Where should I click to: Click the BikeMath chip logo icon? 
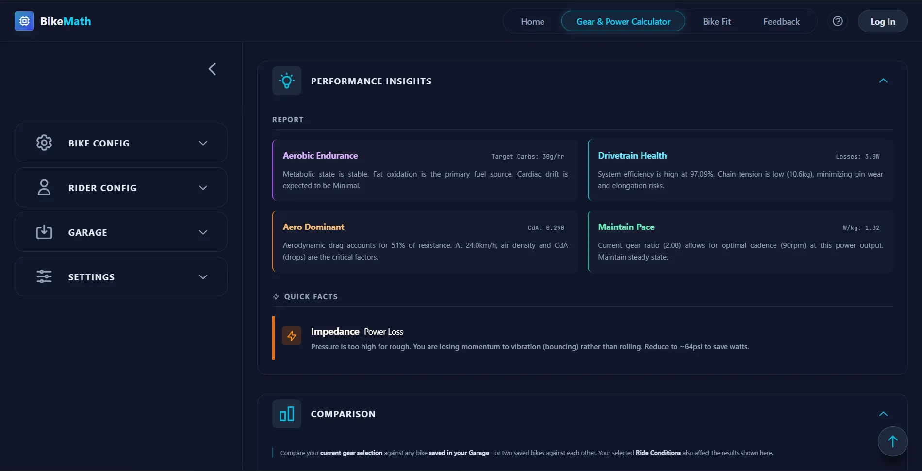(24, 21)
